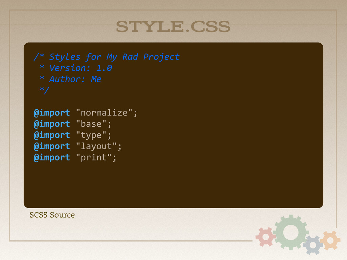347x260 pixels.
Task: Click the @import "layout" line
Action: 78,146
